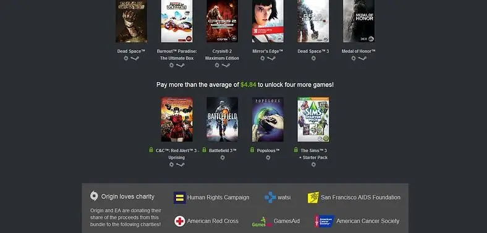487x233 pixels.
Task: Click the 'Origin and EA are donating' paragraph
Action: [x=126, y=218]
